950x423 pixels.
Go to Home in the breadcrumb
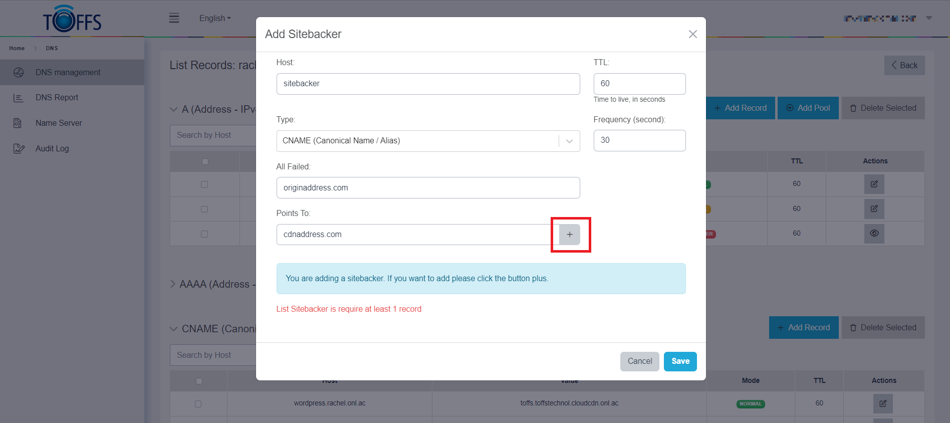click(x=17, y=48)
